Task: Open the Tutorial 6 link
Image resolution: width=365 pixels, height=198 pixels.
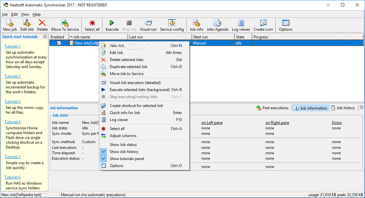Action: tap(12, 177)
